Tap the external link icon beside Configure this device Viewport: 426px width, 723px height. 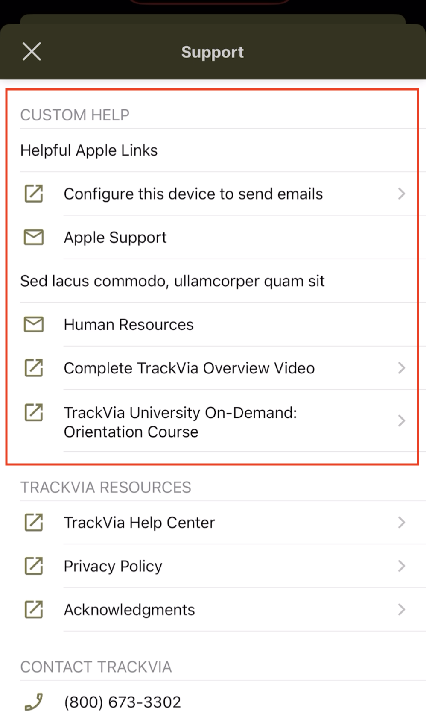34,194
